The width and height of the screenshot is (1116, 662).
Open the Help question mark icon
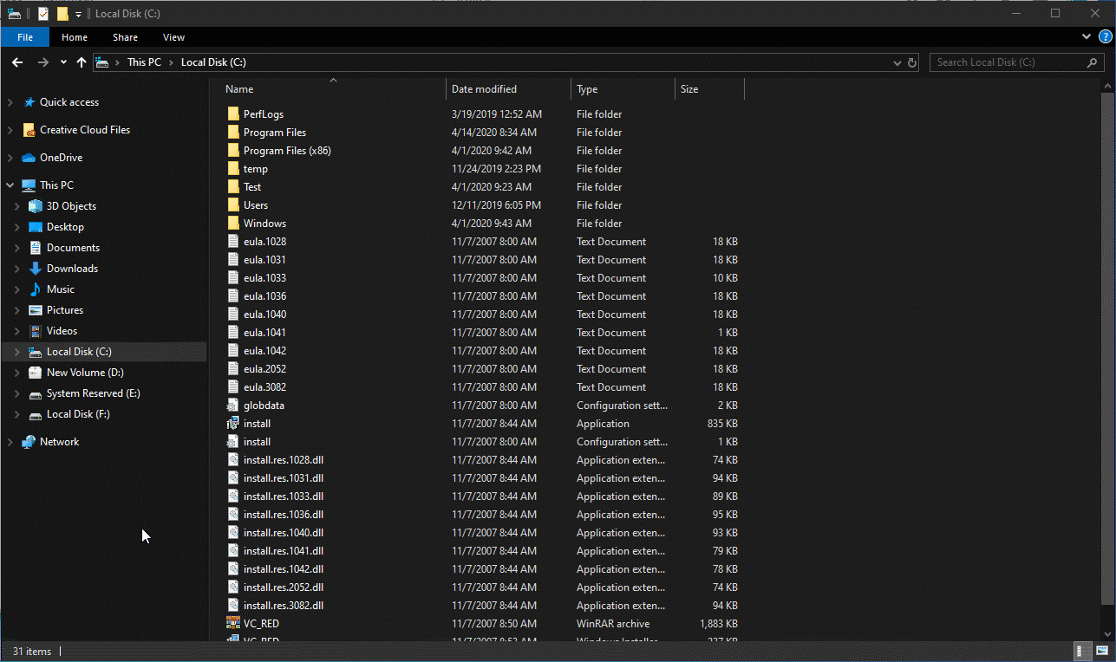click(1105, 37)
